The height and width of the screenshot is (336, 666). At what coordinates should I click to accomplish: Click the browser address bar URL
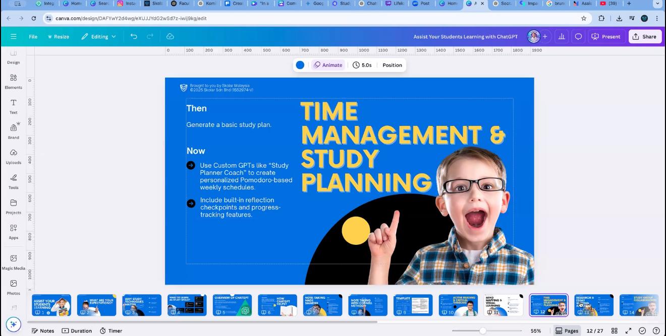pyautogui.click(x=131, y=18)
